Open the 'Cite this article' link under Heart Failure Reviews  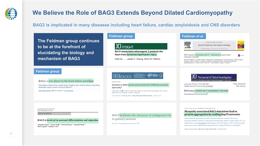click(x=67, y=91)
